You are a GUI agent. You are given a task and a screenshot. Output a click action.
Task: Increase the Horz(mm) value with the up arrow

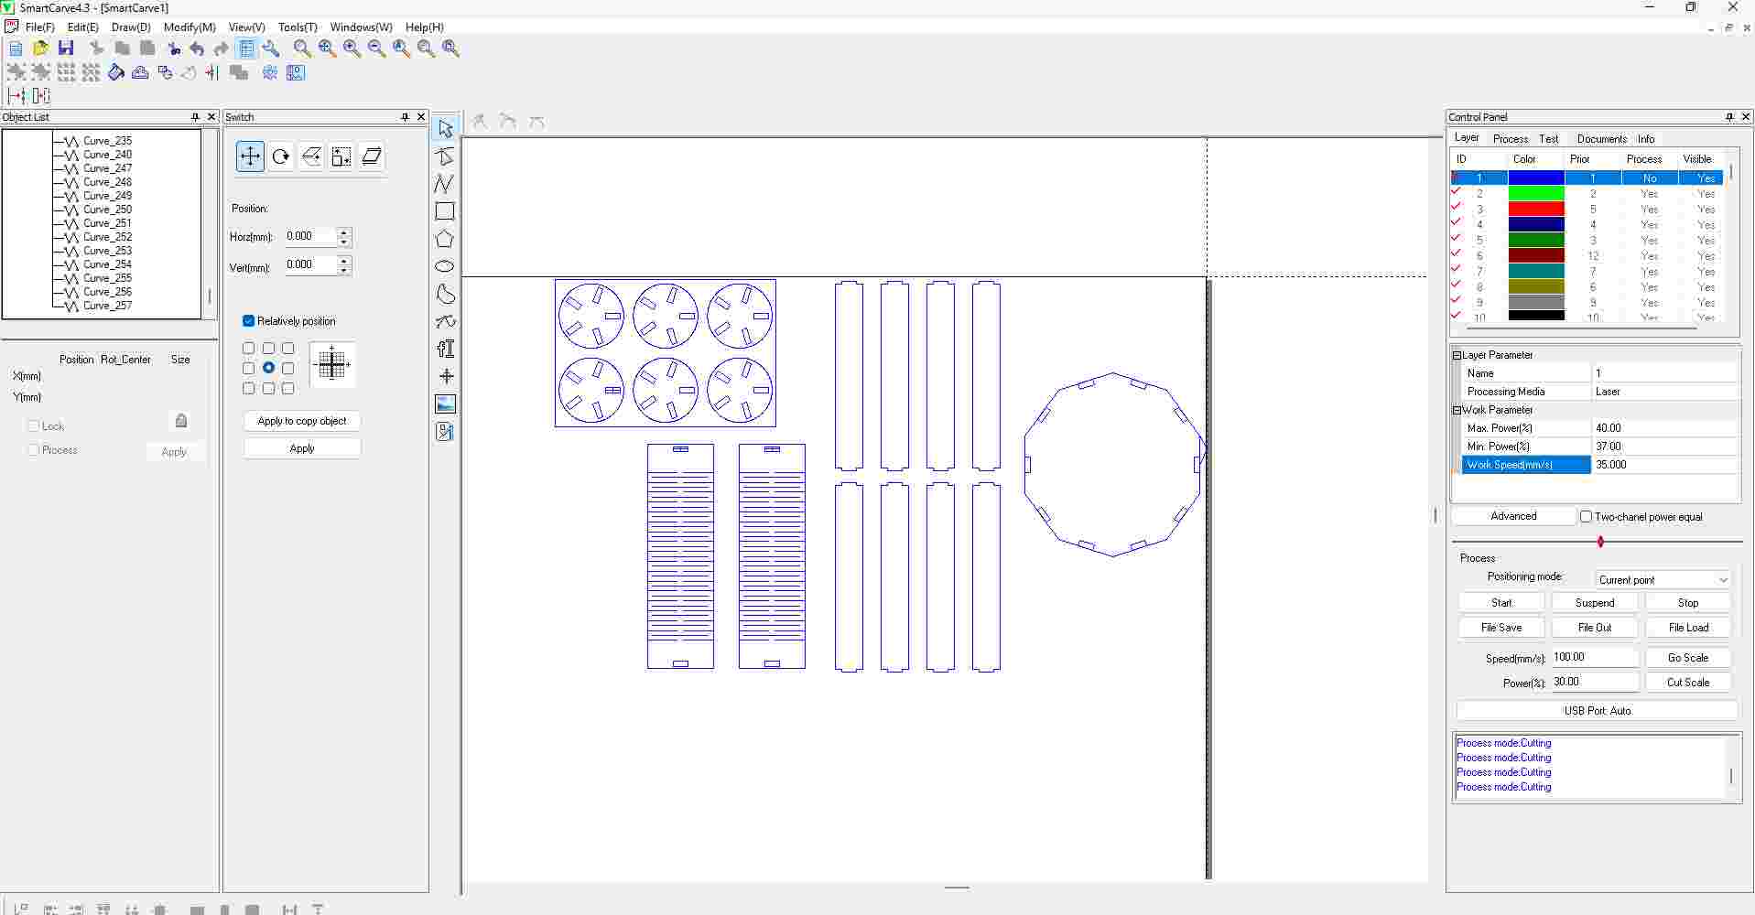344,231
